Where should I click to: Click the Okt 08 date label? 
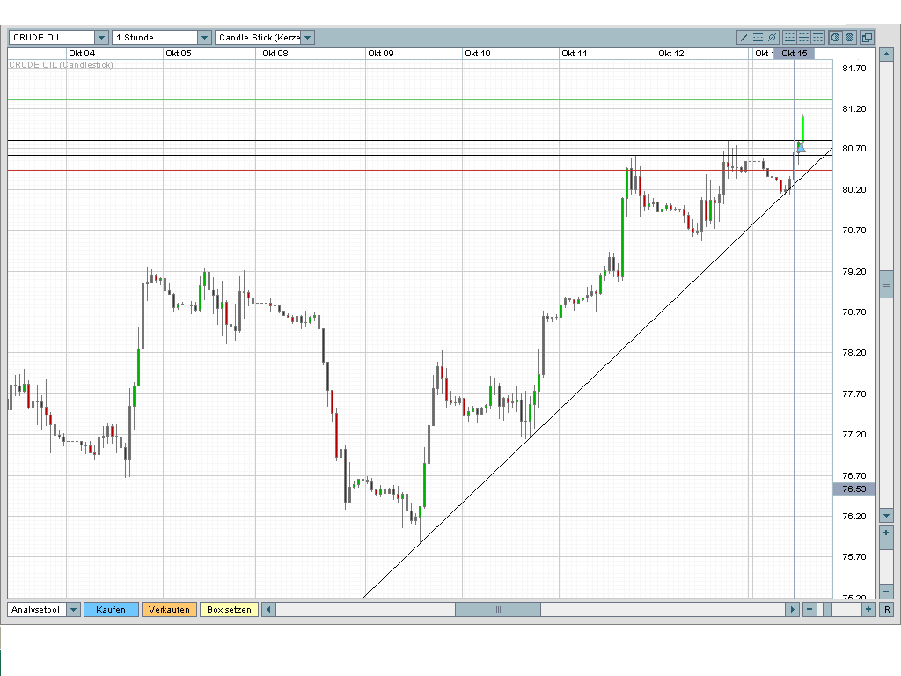coord(275,54)
